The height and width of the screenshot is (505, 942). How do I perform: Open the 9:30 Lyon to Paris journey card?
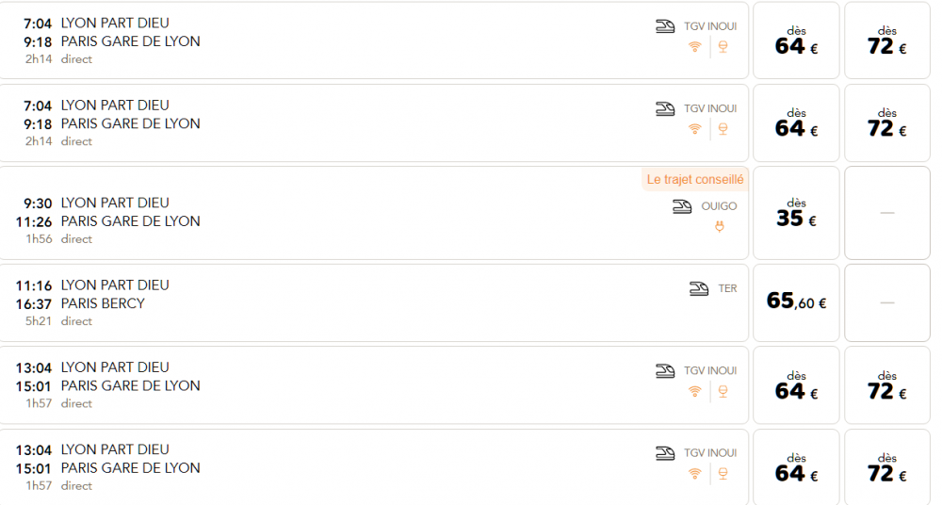(374, 213)
